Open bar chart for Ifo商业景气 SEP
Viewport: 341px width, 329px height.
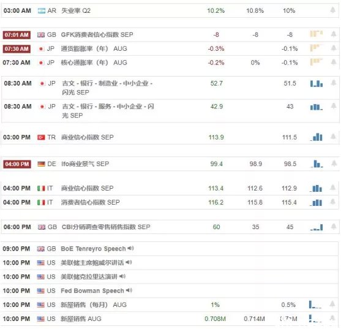317,164
